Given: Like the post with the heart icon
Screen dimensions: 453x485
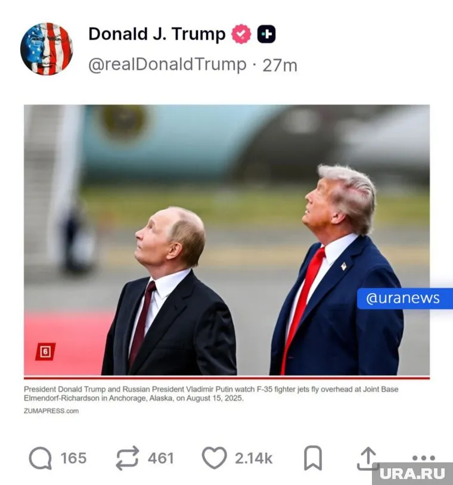Looking at the screenshot, I should point(214,458).
